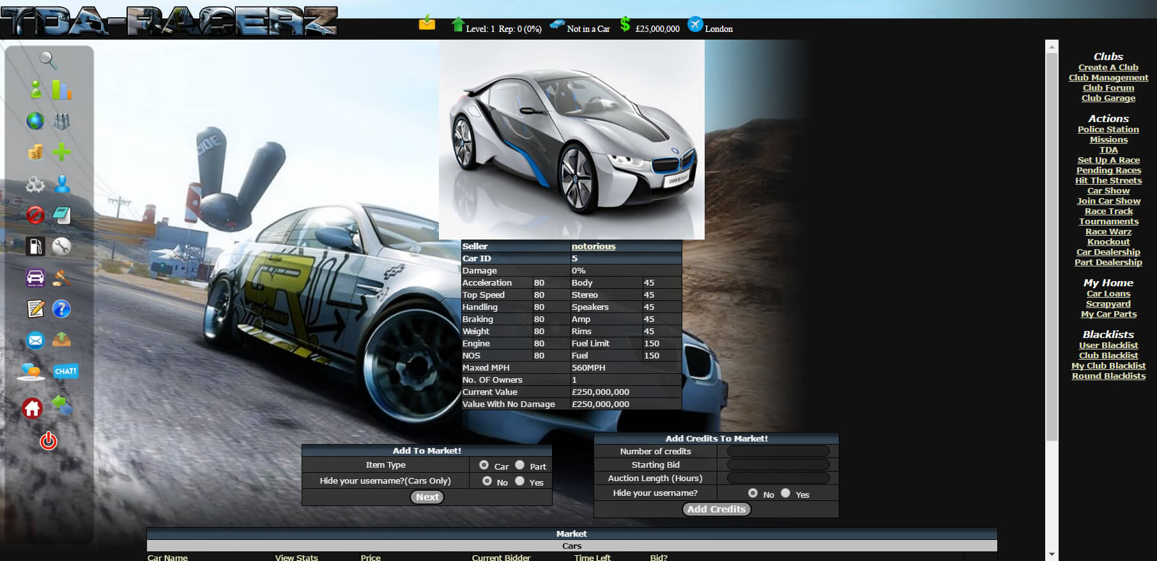Screen dimensions: 1157x561
Task: Open seller notorious profile link
Action: pos(594,246)
